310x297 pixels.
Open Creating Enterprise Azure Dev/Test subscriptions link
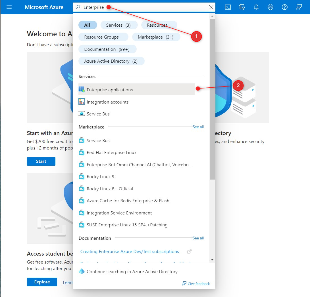pyautogui.click(x=130, y=252)
